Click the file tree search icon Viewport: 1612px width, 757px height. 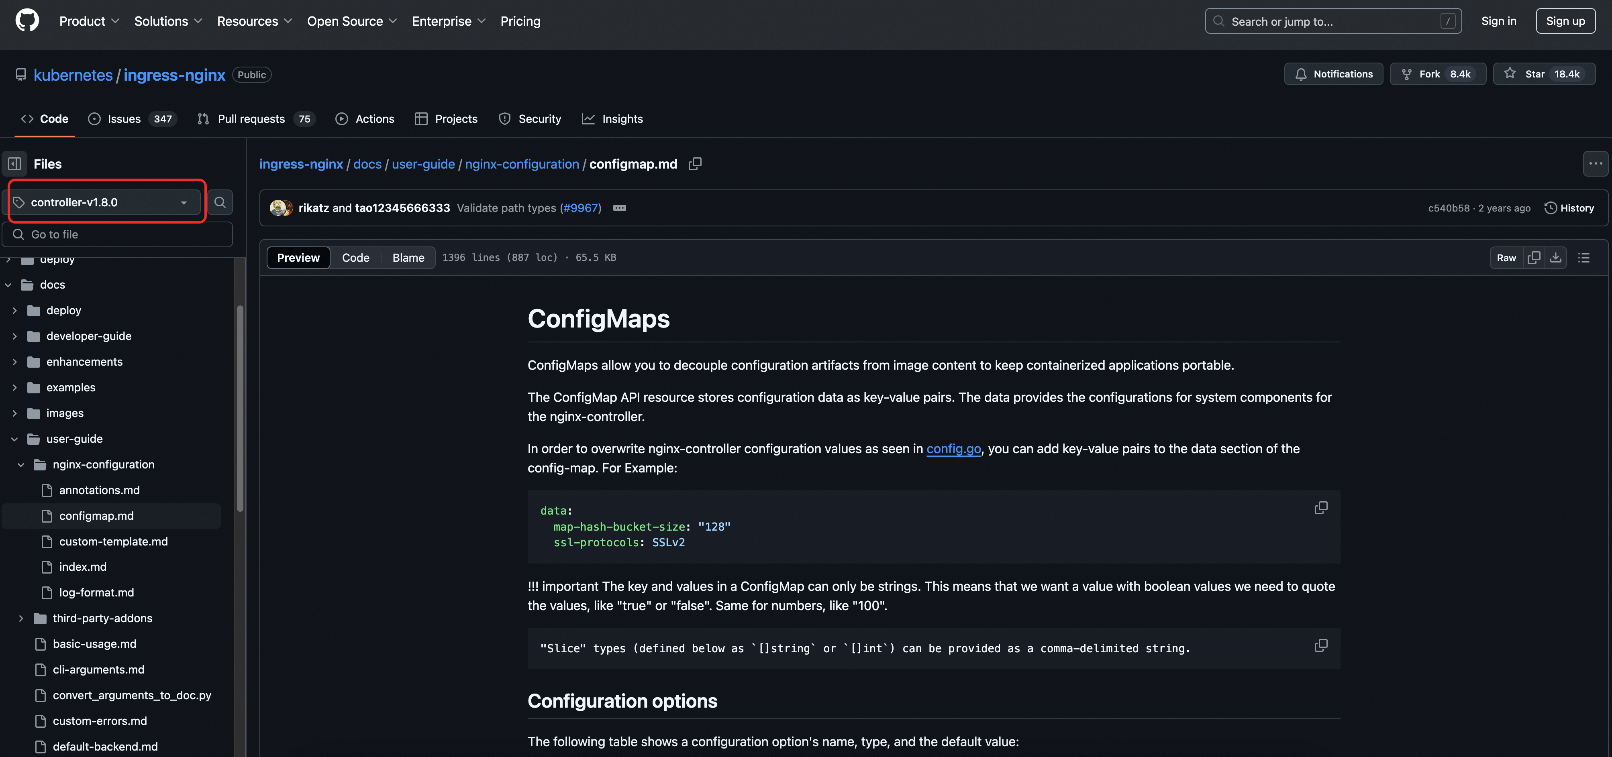[220, 202]
